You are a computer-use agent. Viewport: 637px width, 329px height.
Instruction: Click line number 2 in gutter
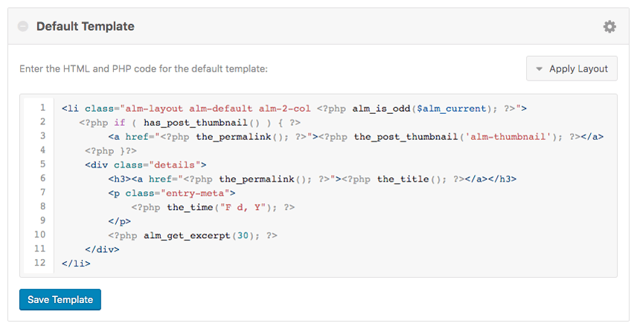(x=42, y=122)
